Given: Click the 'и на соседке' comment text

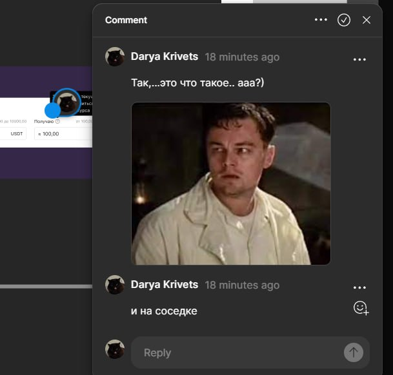Looking at the screenshot, I should [x=164, y=311].
